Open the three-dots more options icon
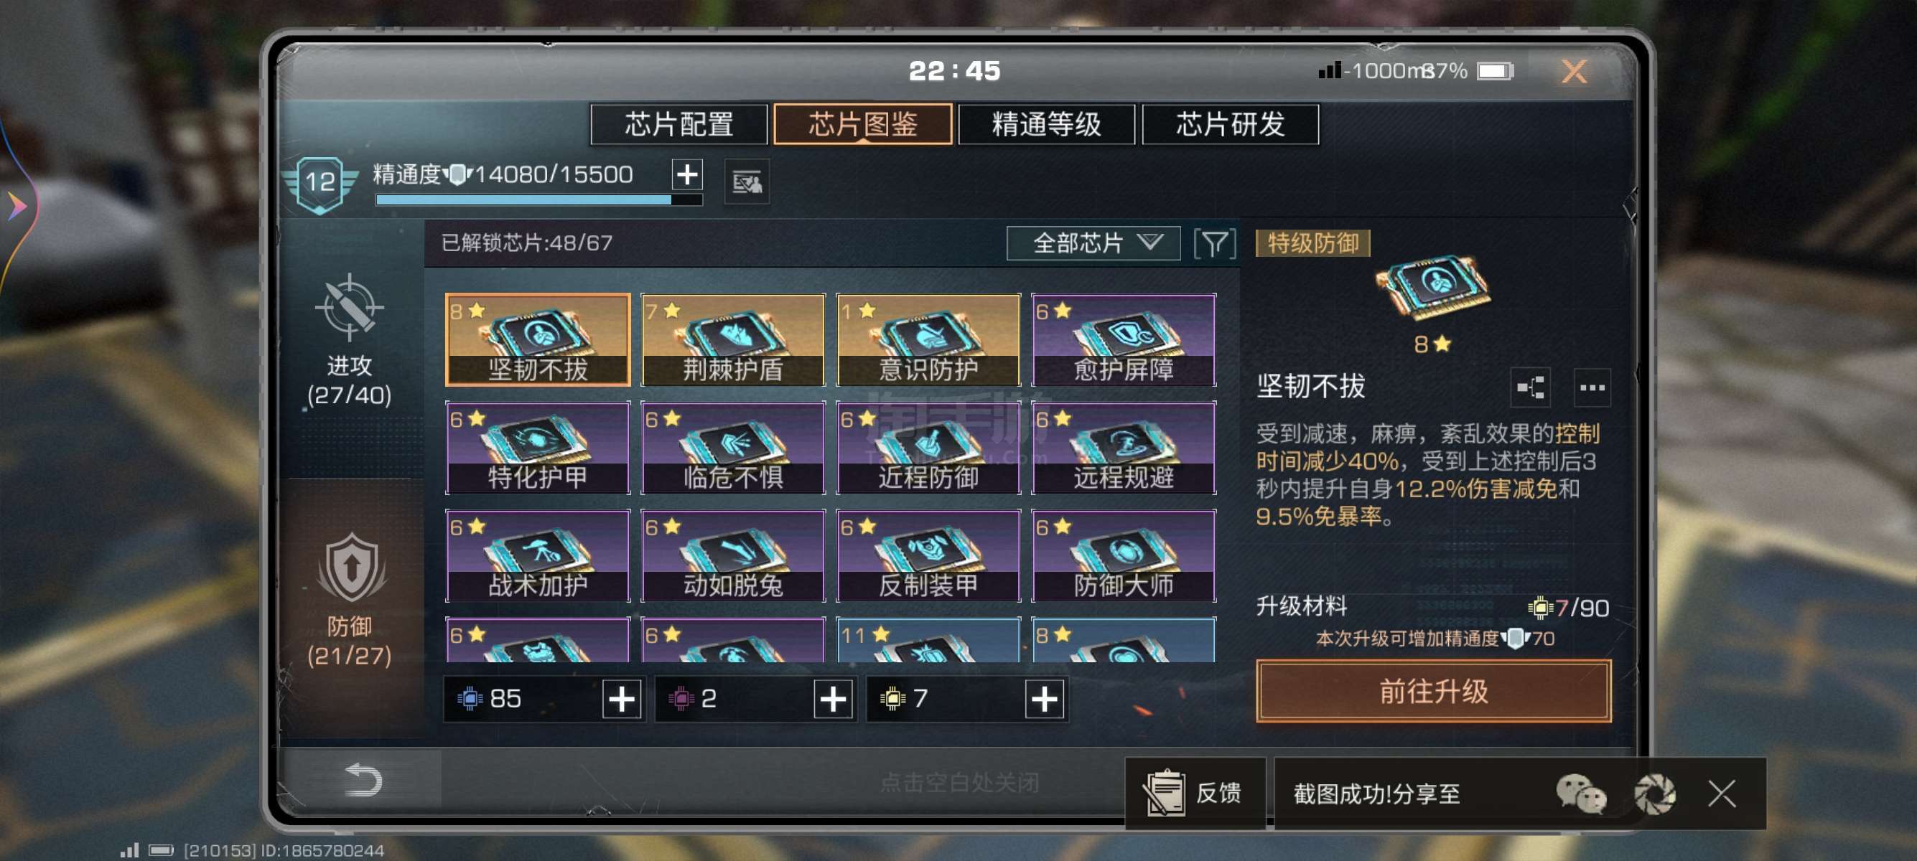Image resolution: width=1917 pixels, height=861 pixels. 1592,387
